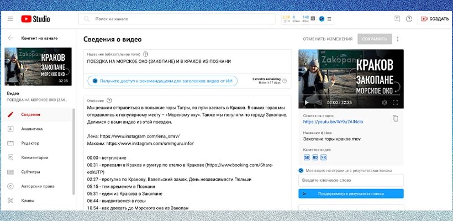The height and width of the screenshot is (221, 453).
Task: Open the СОЗДАТЬ create menu
Action: 434,19
